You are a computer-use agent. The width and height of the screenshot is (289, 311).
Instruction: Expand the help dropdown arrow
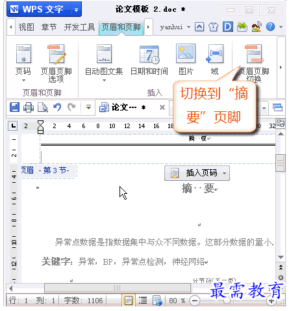(x=281, y=27)
